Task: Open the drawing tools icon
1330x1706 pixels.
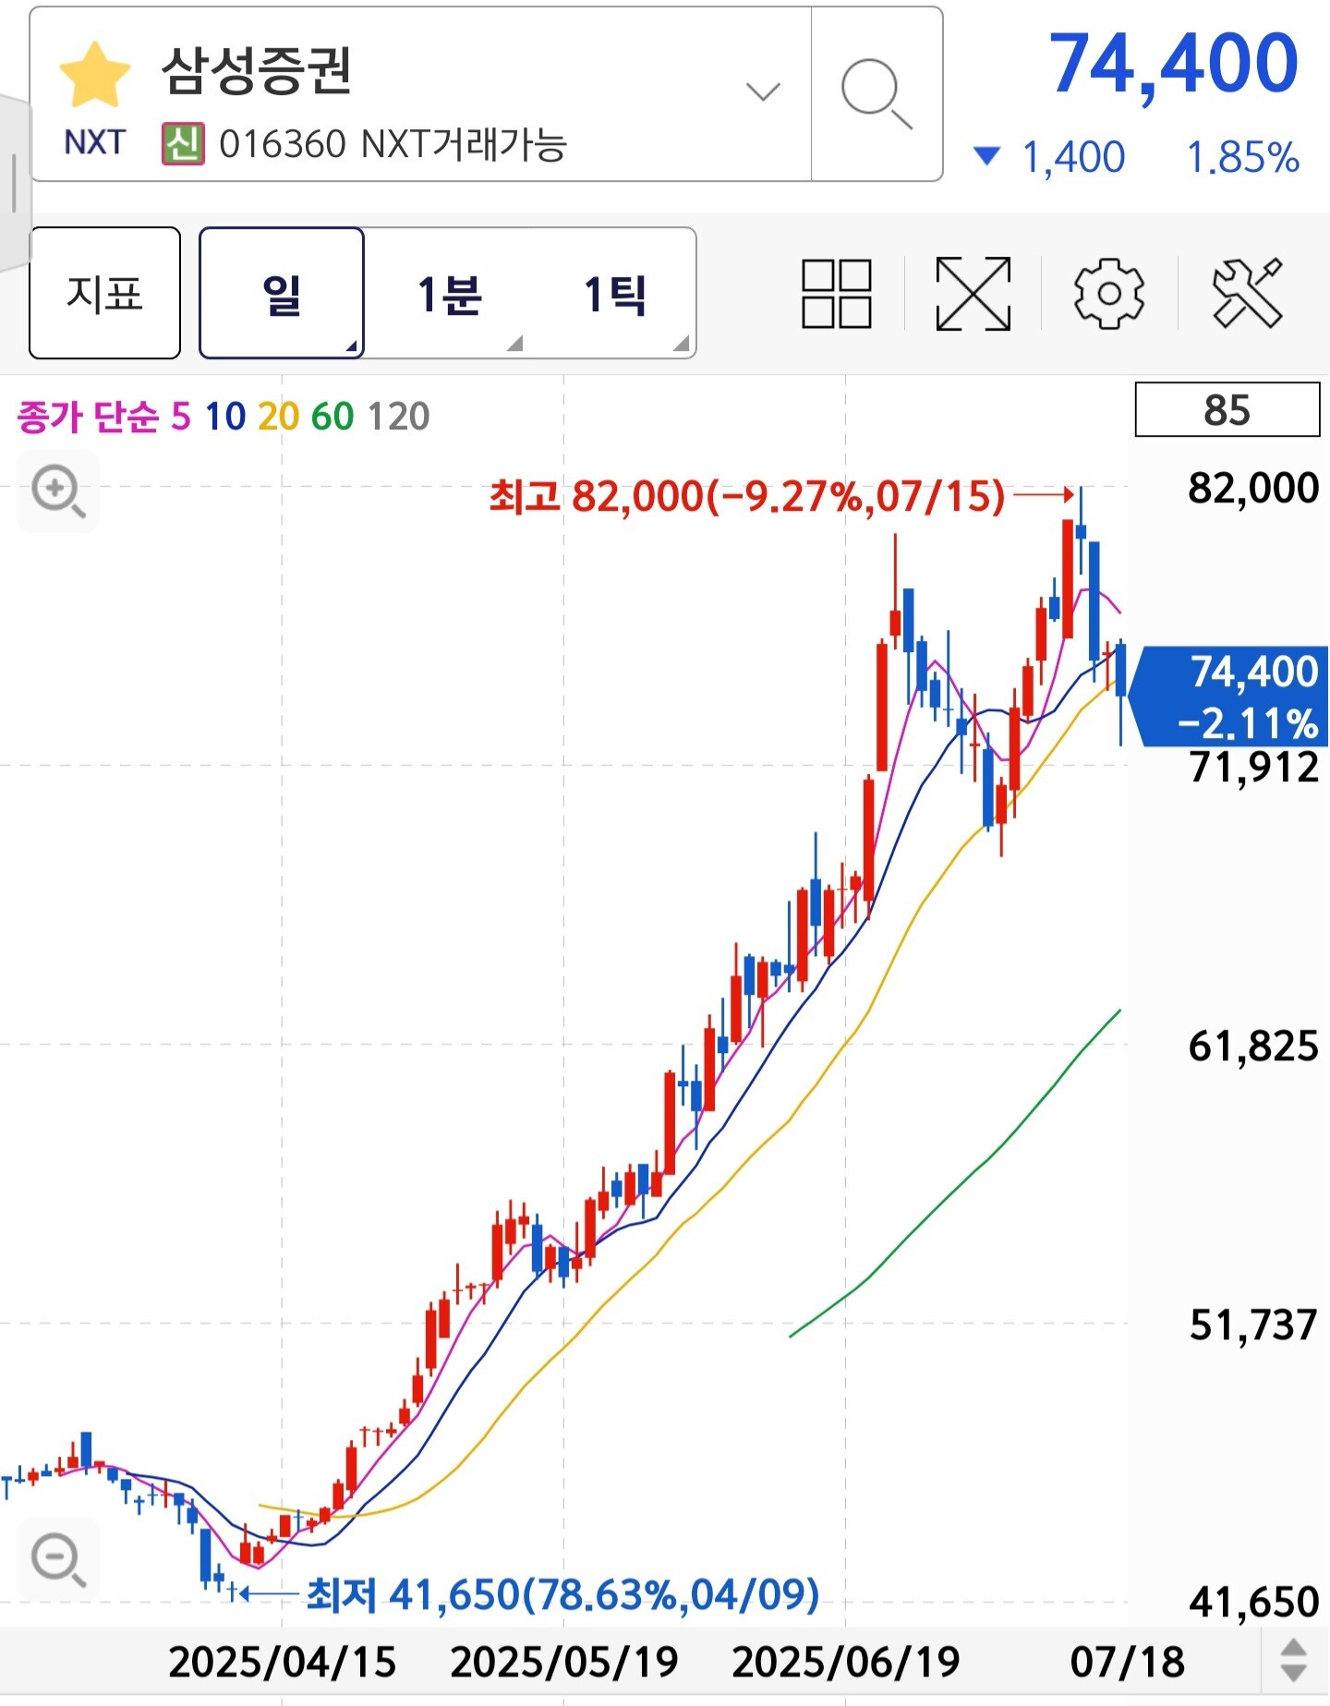Action: tap(1247, 294)
